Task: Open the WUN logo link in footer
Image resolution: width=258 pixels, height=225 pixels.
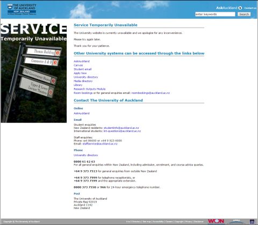Action: pyautogui.click(x=216, y=221)
